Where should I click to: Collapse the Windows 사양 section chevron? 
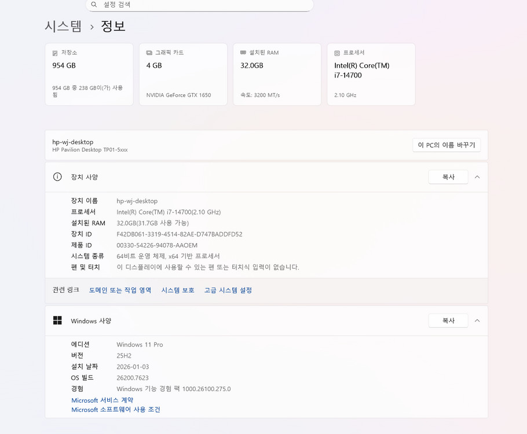click(x=477, y=320)
